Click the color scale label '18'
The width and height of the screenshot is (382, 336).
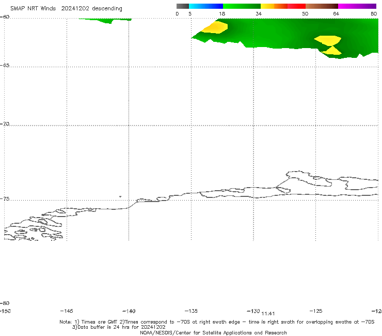[222, 14]
